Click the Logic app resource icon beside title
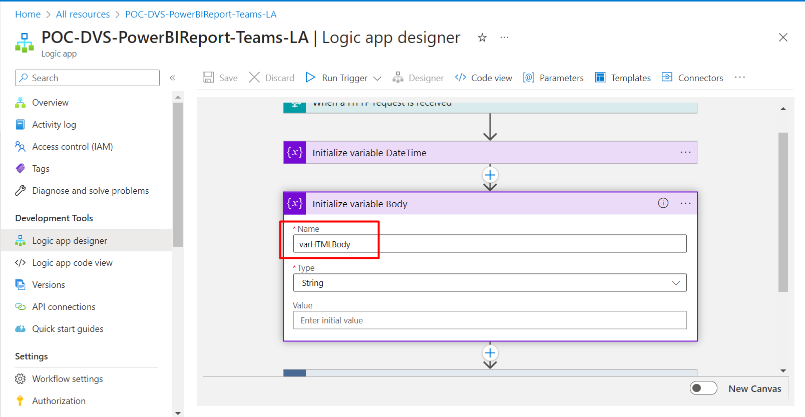The image size is (805, 417). [25, 43]
